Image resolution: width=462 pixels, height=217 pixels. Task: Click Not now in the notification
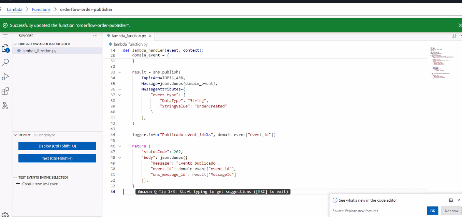pyautogui.click(x=451, y=211)
